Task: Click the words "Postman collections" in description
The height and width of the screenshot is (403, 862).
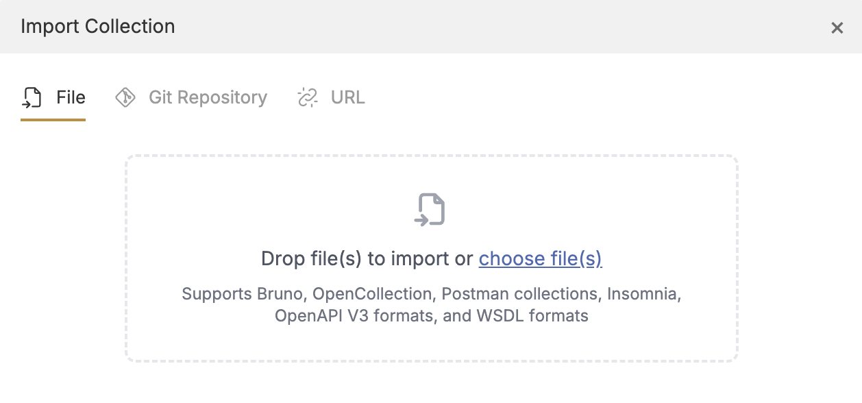Action: (521, 294)
